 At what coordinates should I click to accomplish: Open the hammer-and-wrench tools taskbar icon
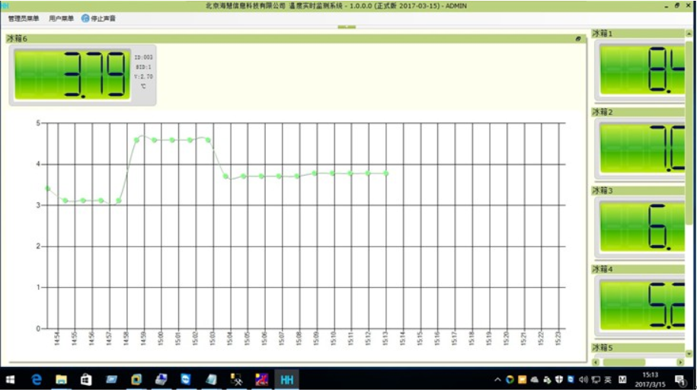[236, 380]
